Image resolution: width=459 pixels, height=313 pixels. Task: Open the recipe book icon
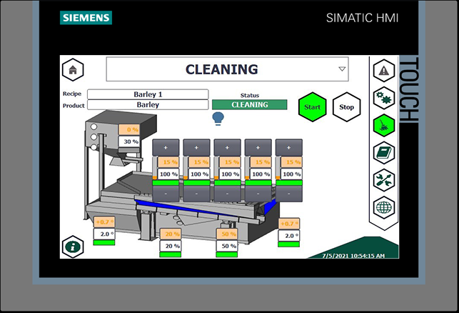pyautogui.click(x=384, y=153)
